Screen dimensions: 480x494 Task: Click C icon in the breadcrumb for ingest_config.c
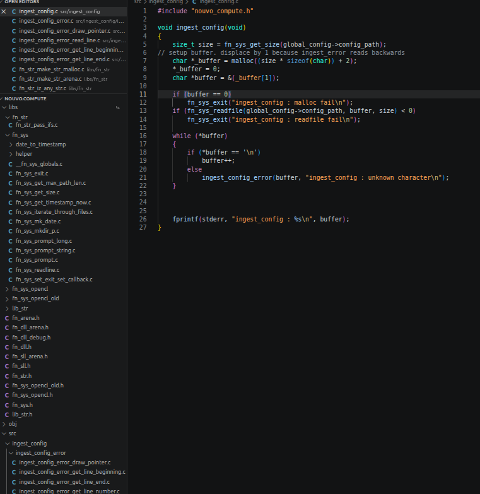pos(194,2)
